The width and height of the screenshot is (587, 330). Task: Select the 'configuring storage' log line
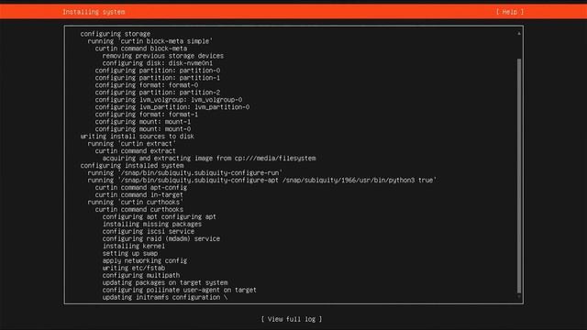[116, 34]
